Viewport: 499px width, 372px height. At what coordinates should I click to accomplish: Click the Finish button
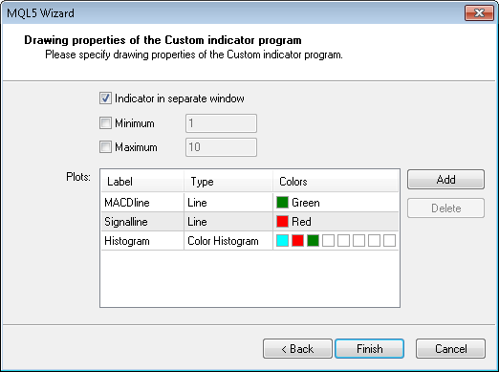[370, 349]
